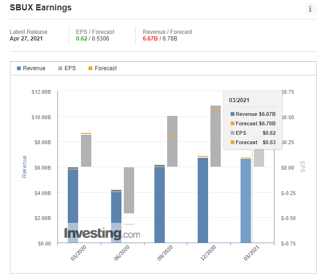The height and width of the screenshot is (277, 322).
Task: Click the orange Forecast legend swatch
Action: click(x=90, y=68)
